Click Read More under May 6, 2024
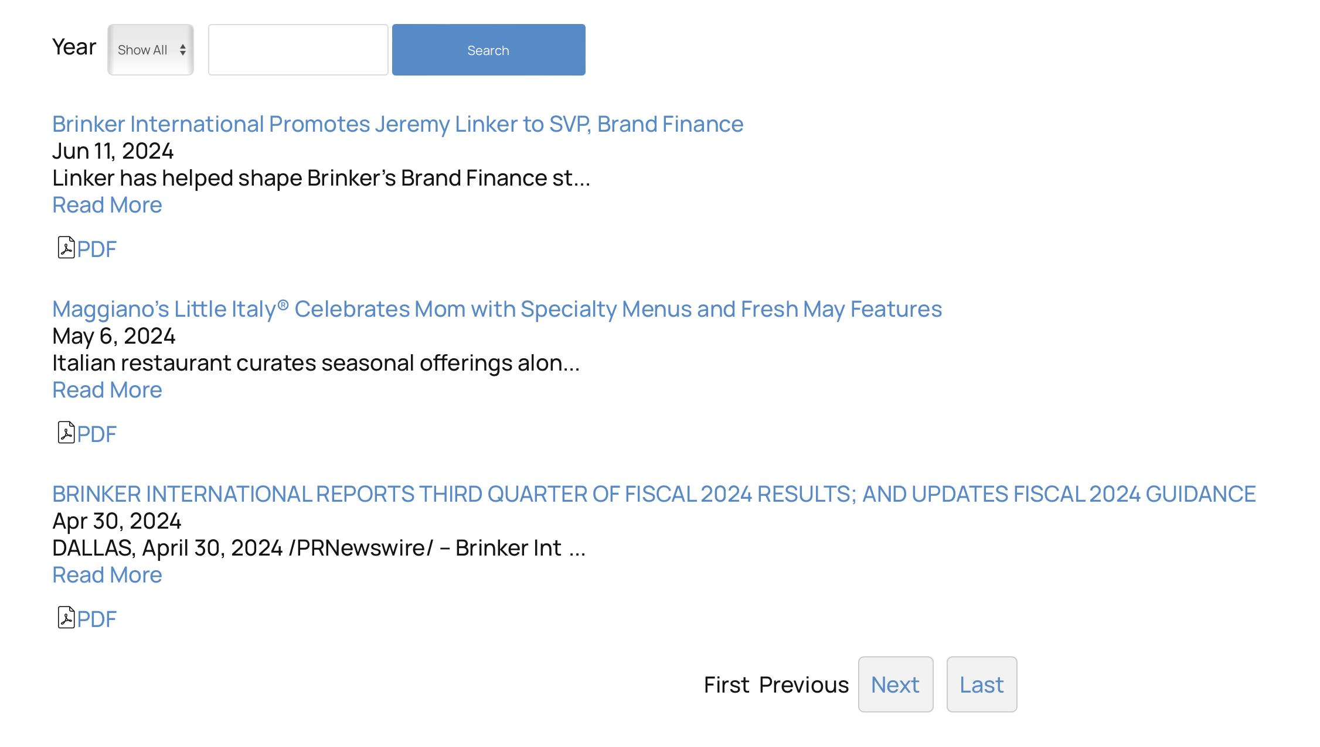Screen dimensions: 1320x747 coord(107,390)
